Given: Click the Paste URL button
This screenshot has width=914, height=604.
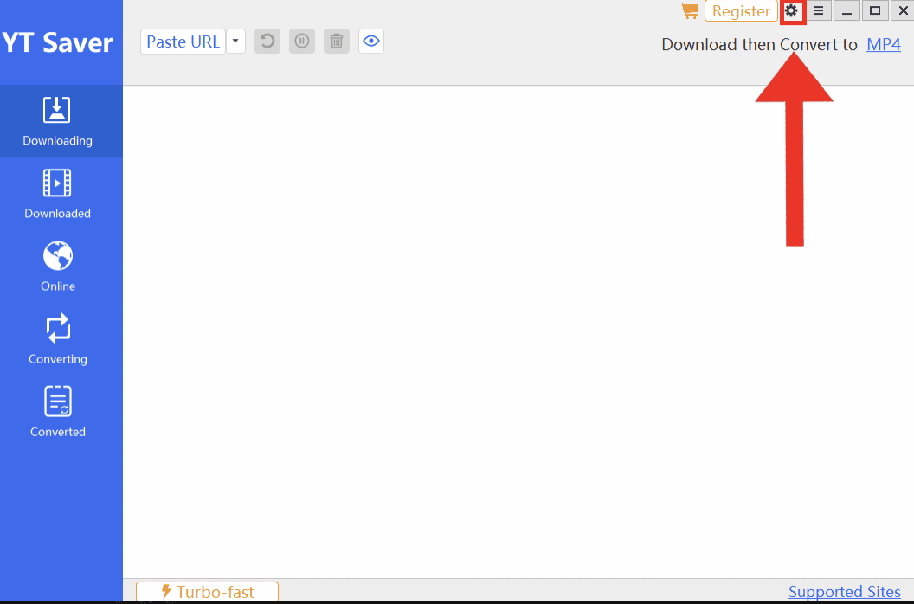Looking at the screenshot, I should (x=183, y=42).
